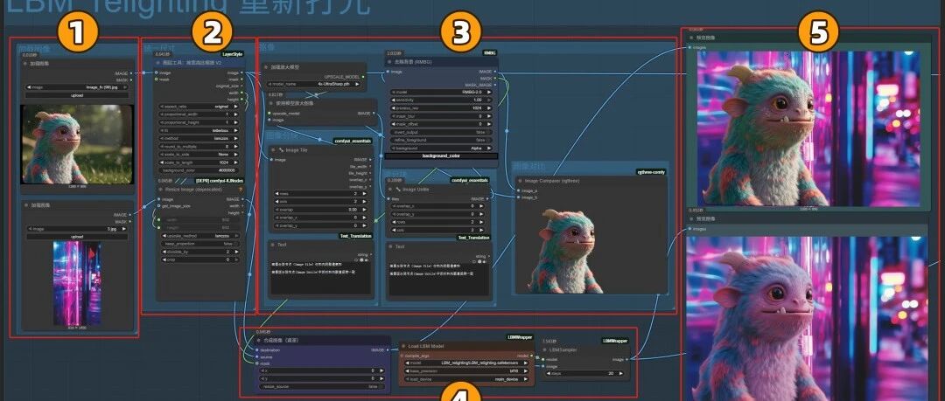Open load_device main_device dropdown

[467, 379]
